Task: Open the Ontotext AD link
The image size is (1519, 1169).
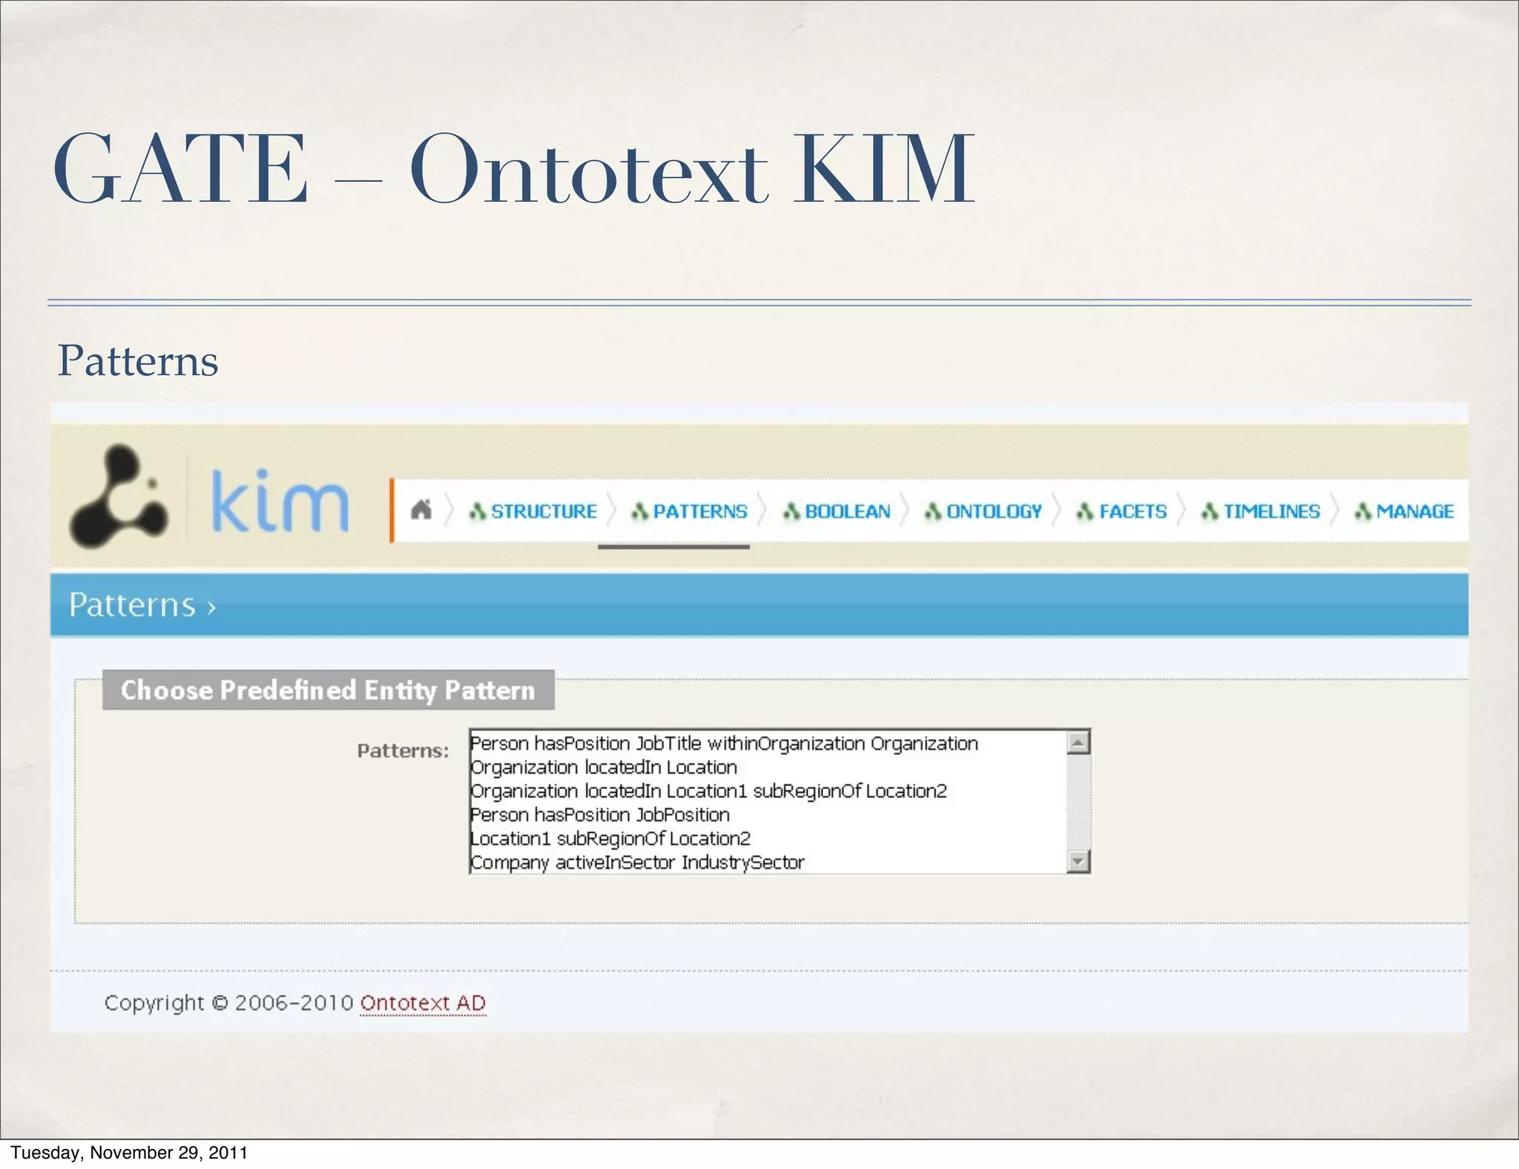Action: (x=423, y=1003)
